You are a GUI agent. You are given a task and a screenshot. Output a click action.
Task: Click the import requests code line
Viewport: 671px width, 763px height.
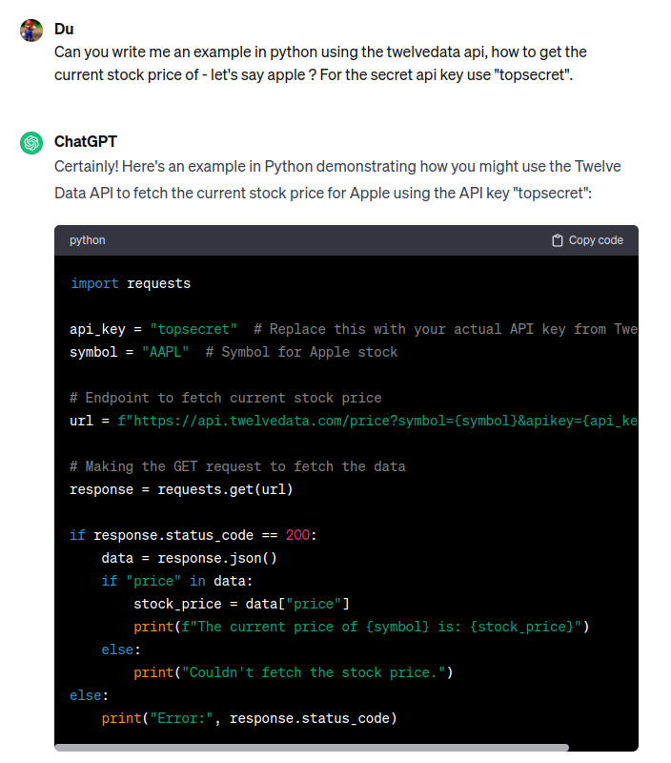pos(131,283)
